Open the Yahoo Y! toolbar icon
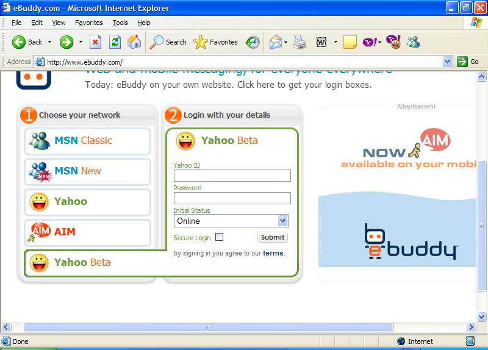Screen dimensions: 488x350 pyautogui.click(x=370, y=42)
